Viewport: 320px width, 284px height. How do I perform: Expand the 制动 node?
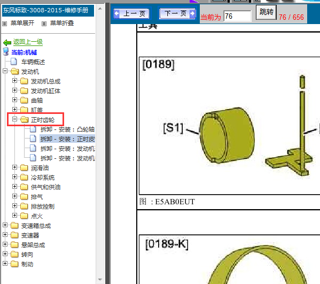pyautogui.click(x=5, y=264)
